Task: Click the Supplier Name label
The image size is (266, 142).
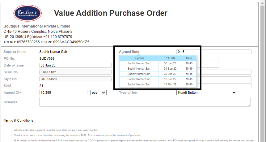Action: click(x=15, y=52)
